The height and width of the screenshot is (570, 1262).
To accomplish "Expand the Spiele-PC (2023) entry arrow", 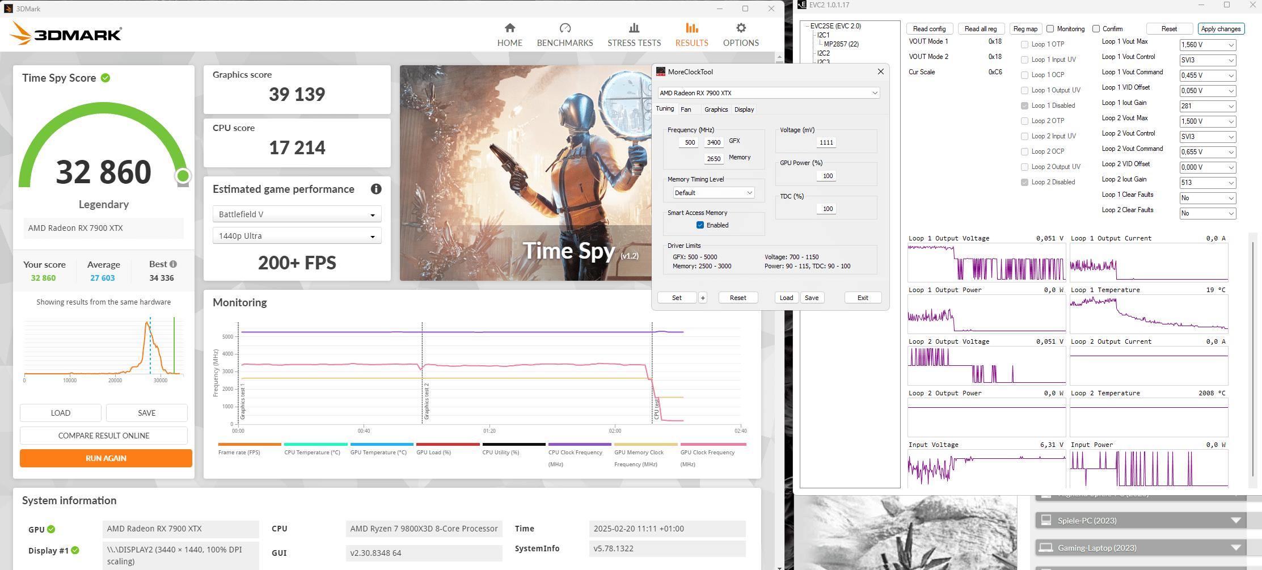I will [1236, 520].
